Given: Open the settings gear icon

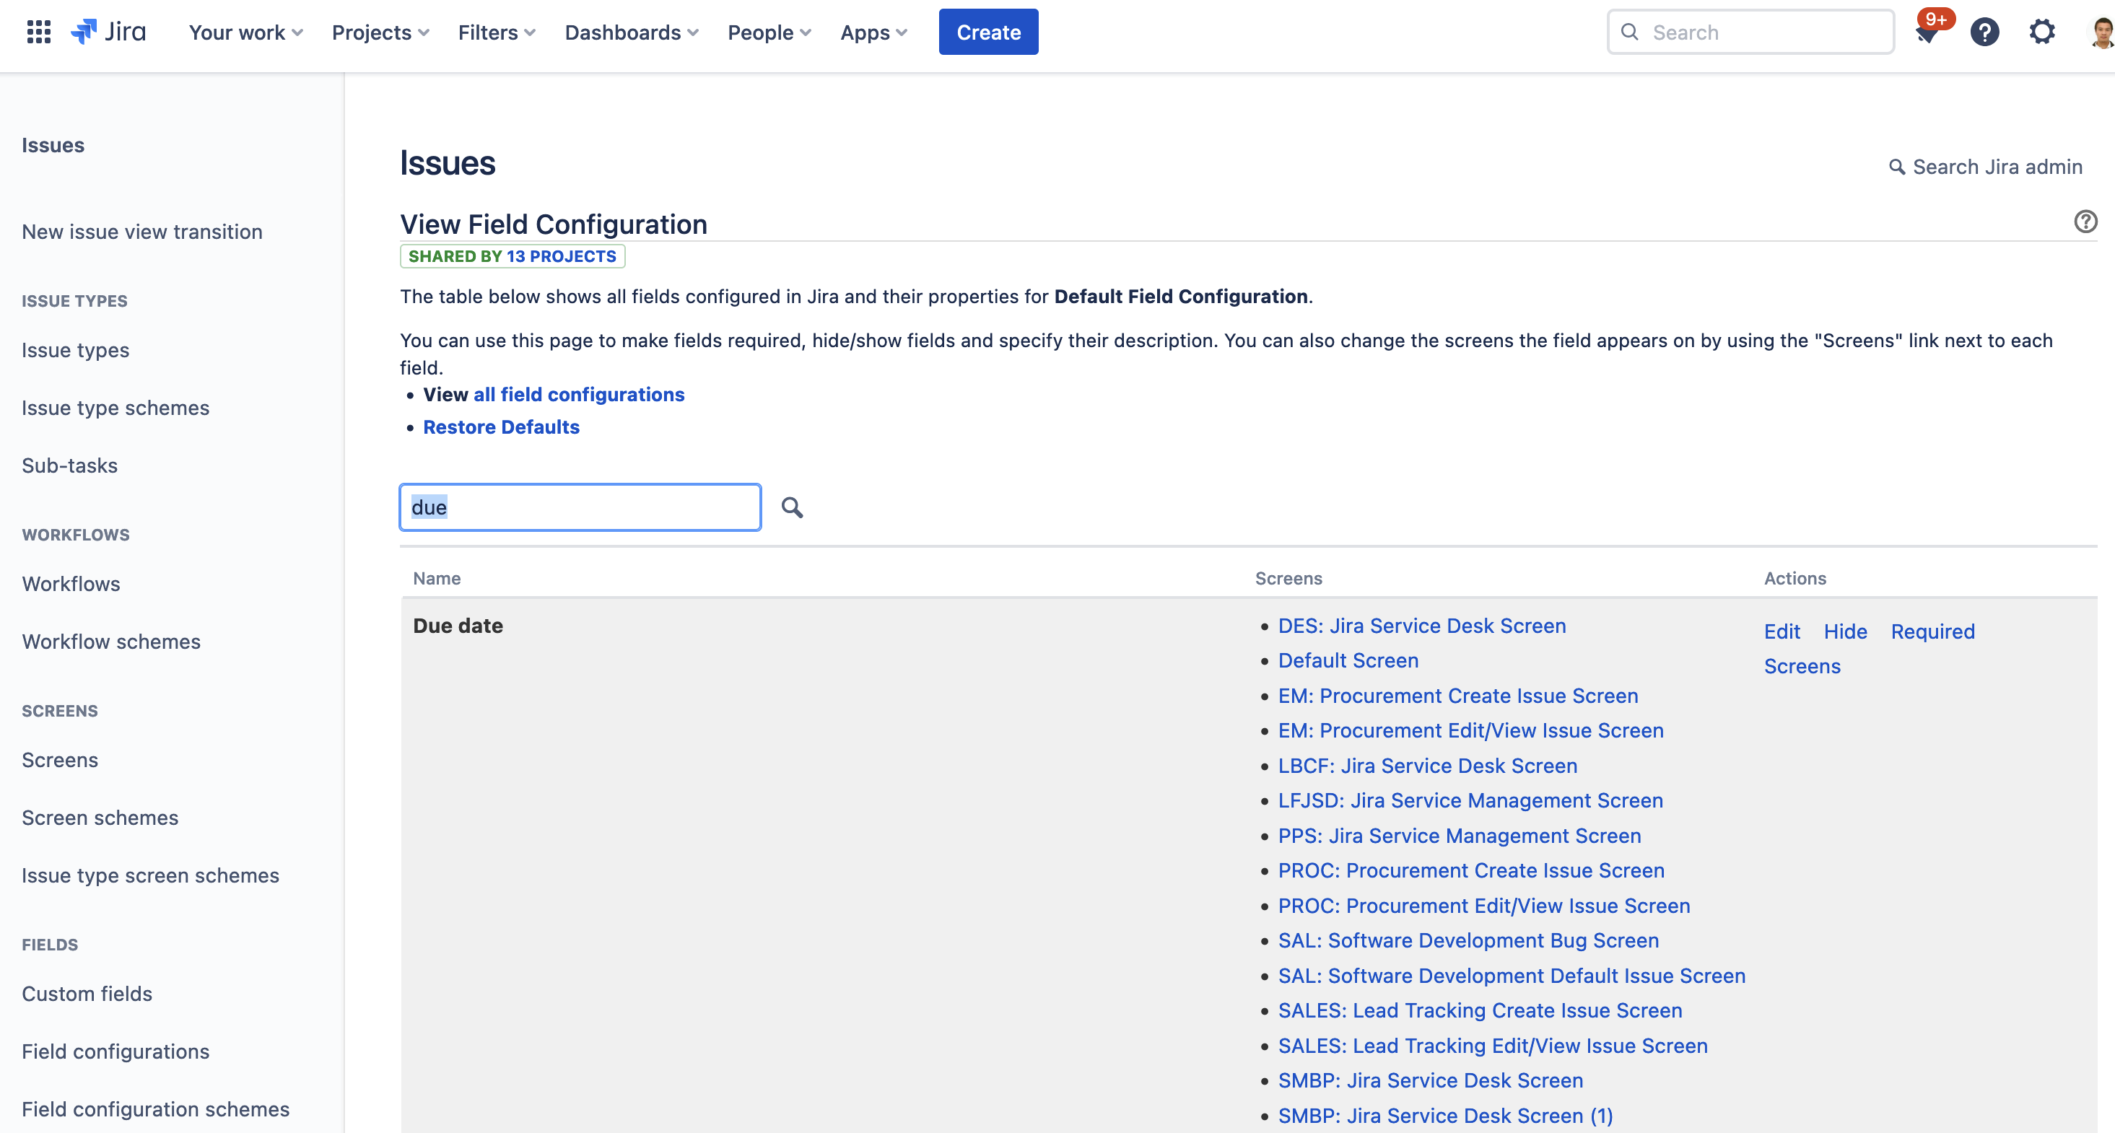Looking at the screenshot, I should [x=2041, y=32].
